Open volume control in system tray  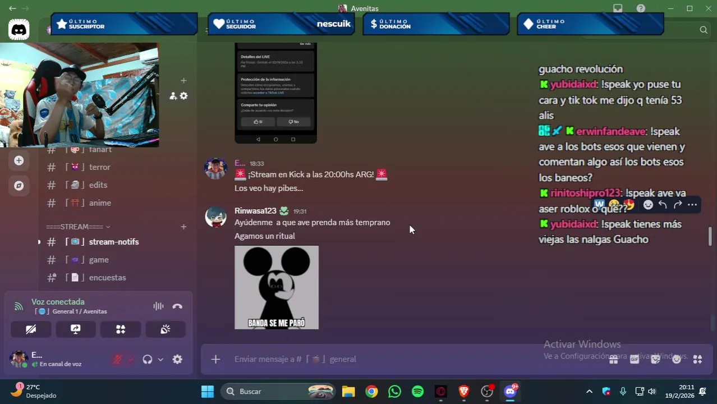point(652,392)
